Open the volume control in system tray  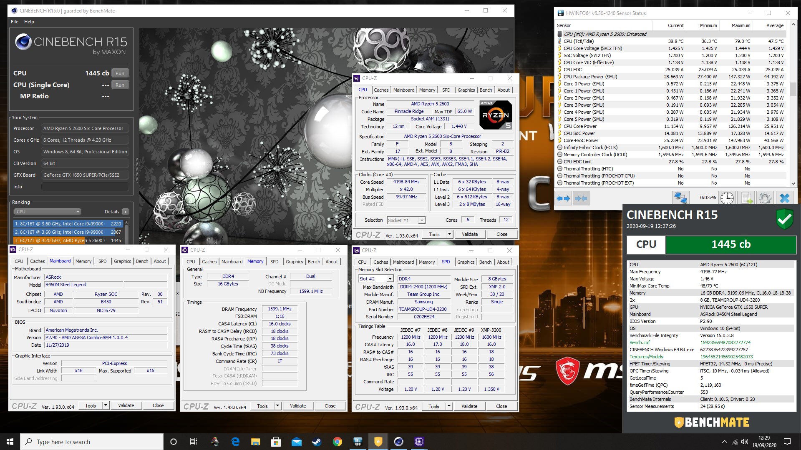click(745, 442)
